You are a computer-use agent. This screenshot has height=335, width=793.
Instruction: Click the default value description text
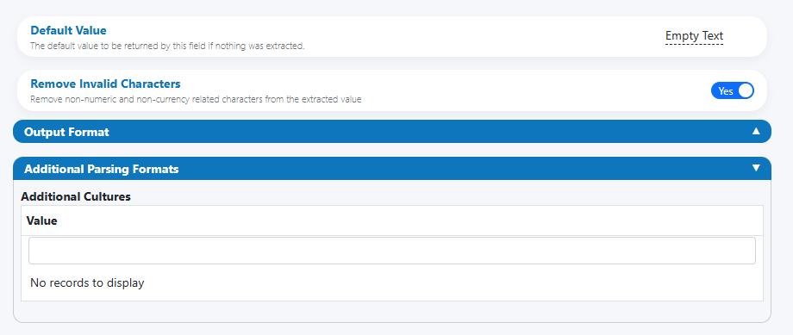pos(167,46)
